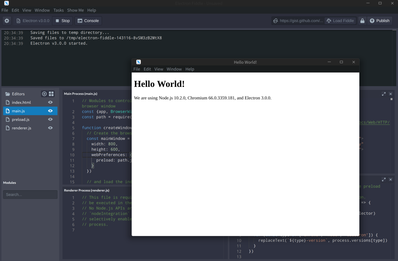Open the Electron v3.0.0 version selector
This screenshot has height=261, width=398.
coord(33,21)
